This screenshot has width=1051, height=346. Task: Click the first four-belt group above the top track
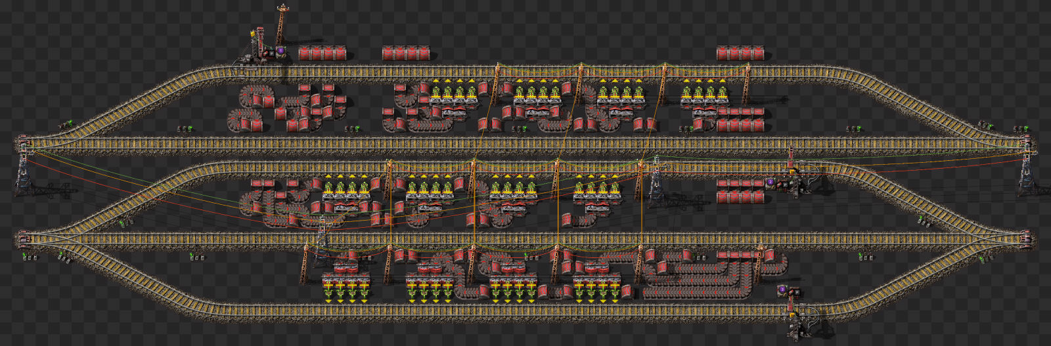tap(322, 53)
